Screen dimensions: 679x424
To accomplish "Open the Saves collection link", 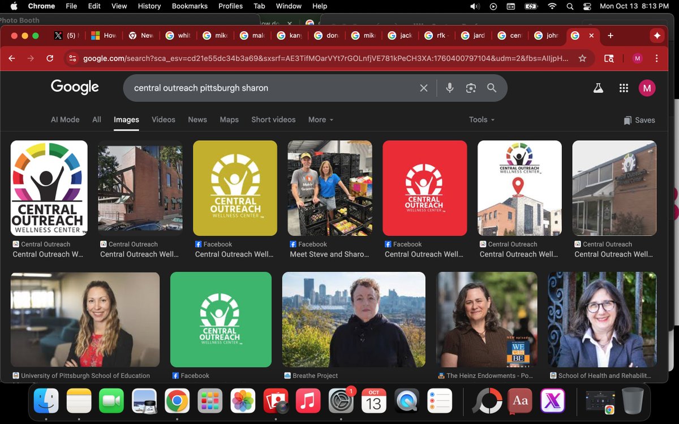I will click(x=639, y=120).
